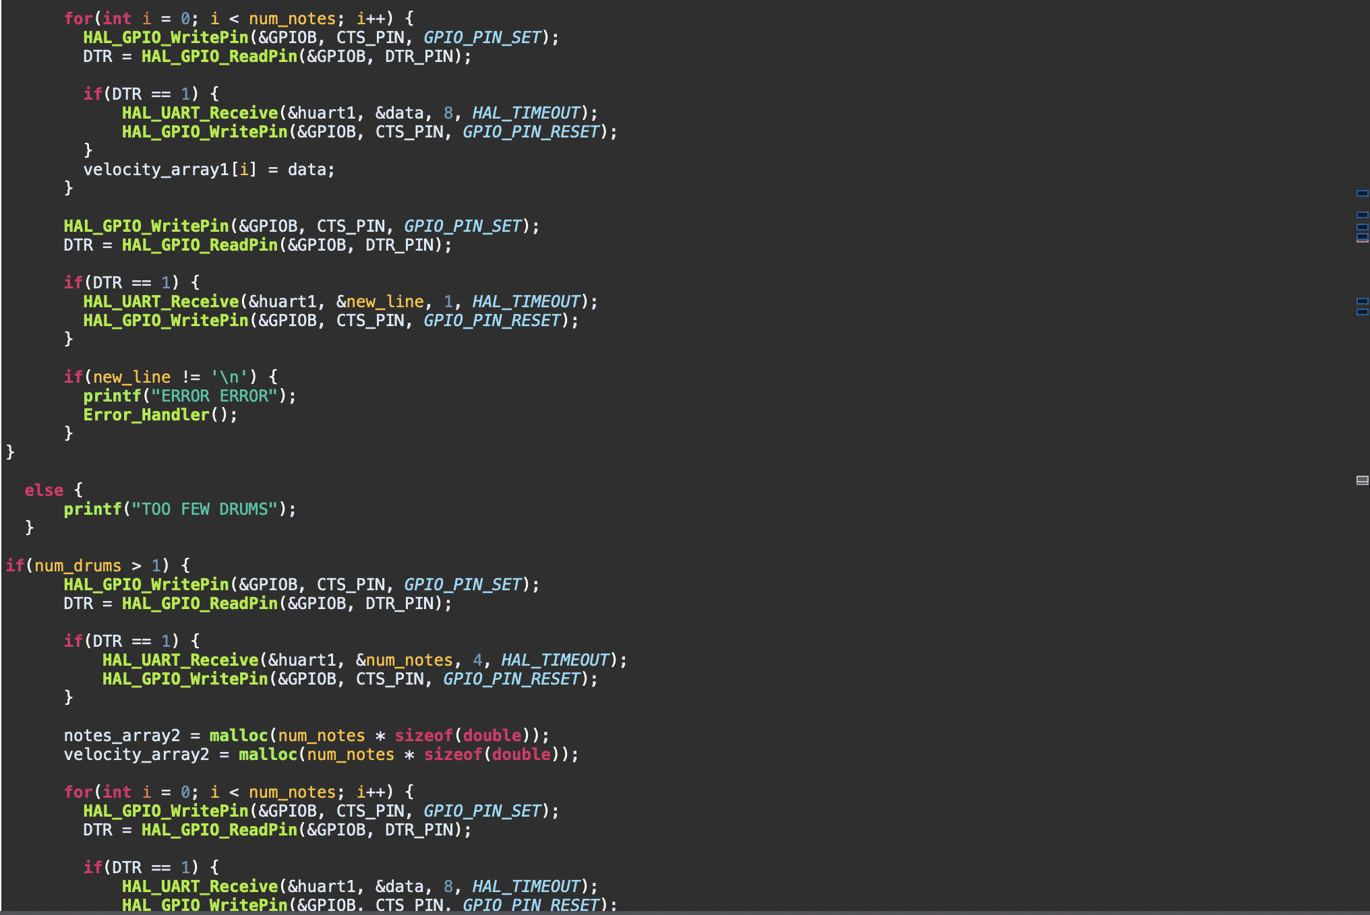
Task: Click the notes_array2 variable name
Action: 121,735
